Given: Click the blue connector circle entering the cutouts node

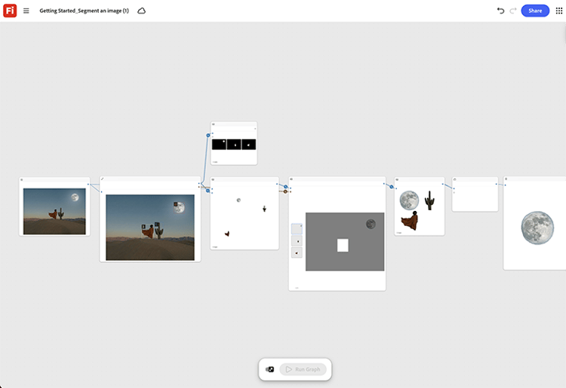Looking at the screenshot, I should click(x=208, y=191).
